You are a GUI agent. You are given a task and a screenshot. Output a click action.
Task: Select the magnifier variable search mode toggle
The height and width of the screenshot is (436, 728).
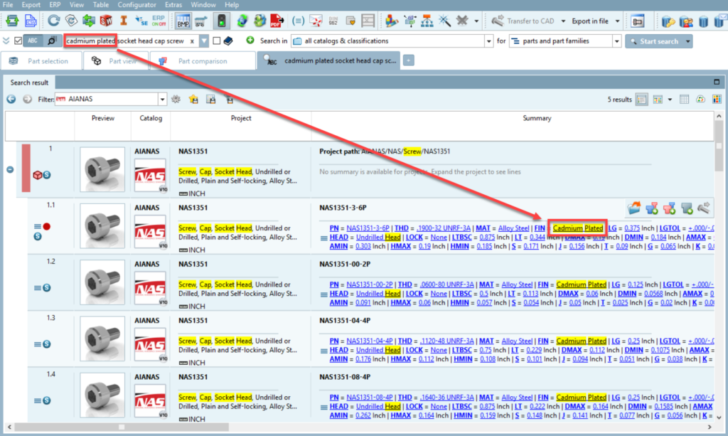51,41
